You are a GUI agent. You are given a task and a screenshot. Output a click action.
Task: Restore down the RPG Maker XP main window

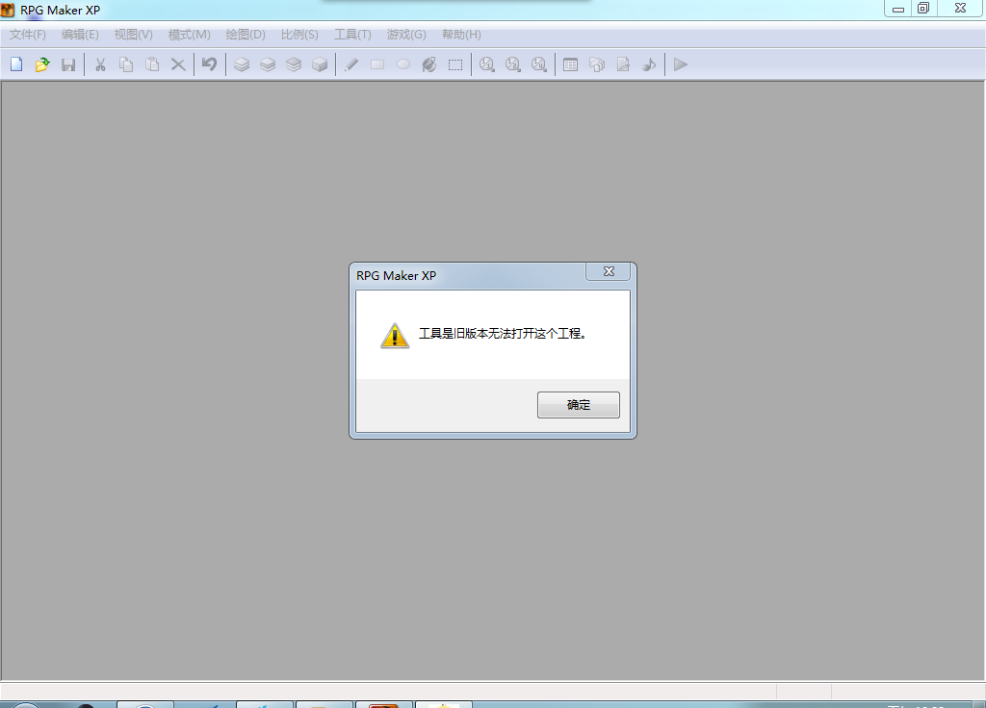(x=923, y=9)
